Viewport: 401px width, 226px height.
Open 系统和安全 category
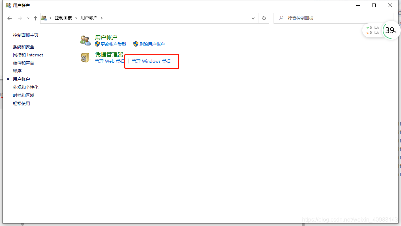[24, 47]
